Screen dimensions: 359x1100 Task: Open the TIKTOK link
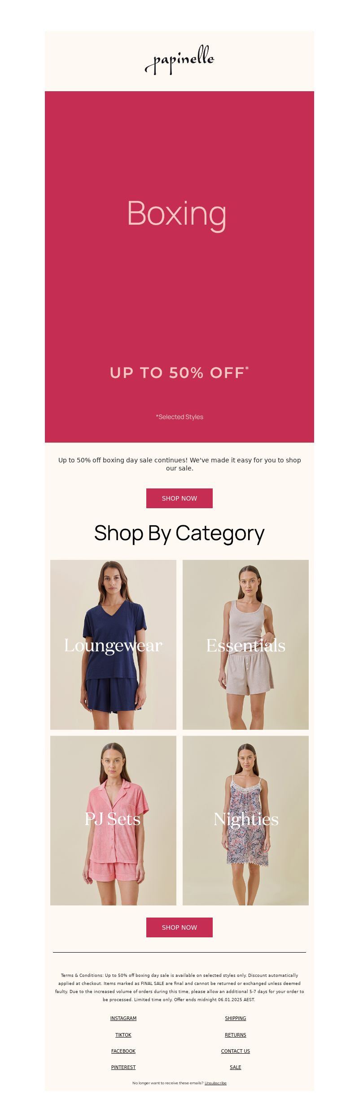click(x=123, y=1035)
